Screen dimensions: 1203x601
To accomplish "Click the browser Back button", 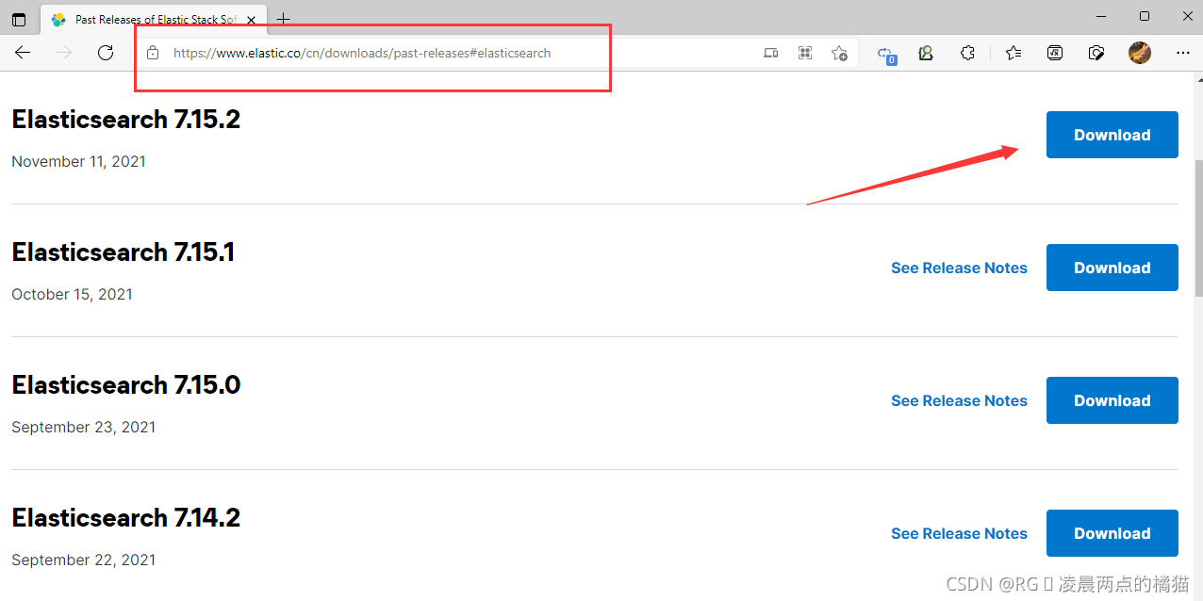I will click(x=23, y=53).
